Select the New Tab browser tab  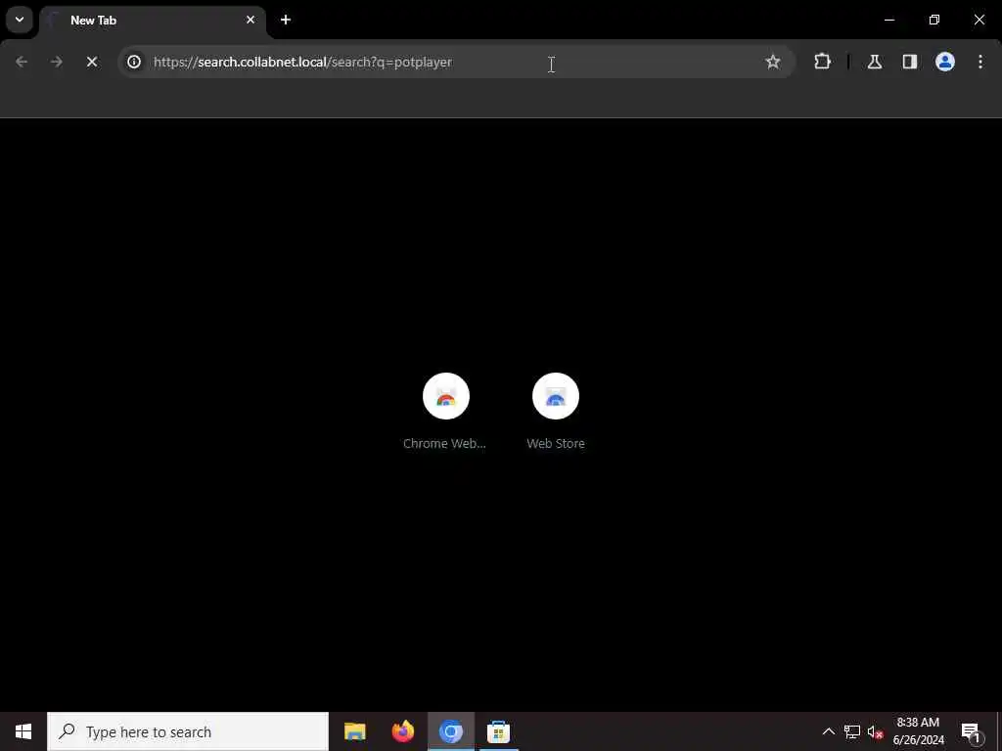pos(153,20)
